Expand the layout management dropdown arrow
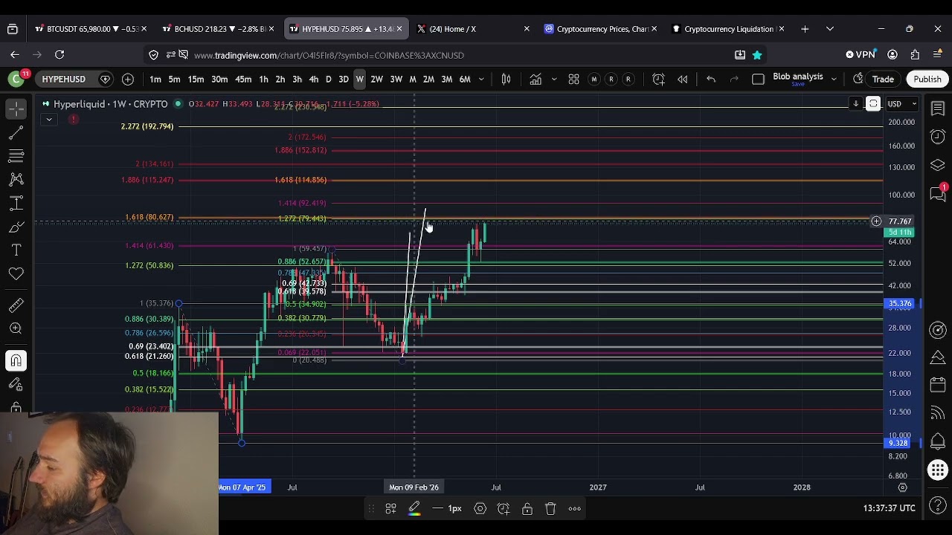This screenshot has width=952, height=535. pos(834,80)
